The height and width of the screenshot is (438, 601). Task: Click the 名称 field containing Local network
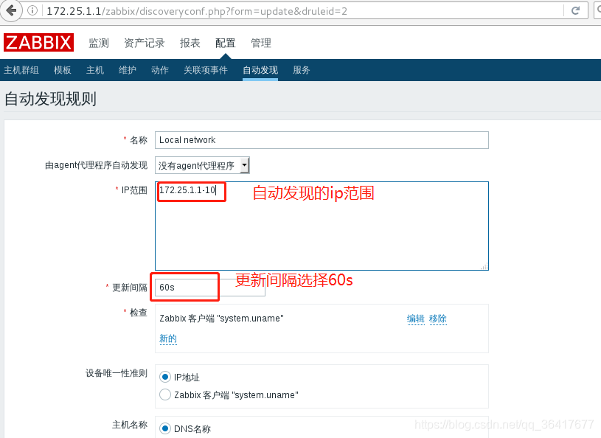click(322, 140)
